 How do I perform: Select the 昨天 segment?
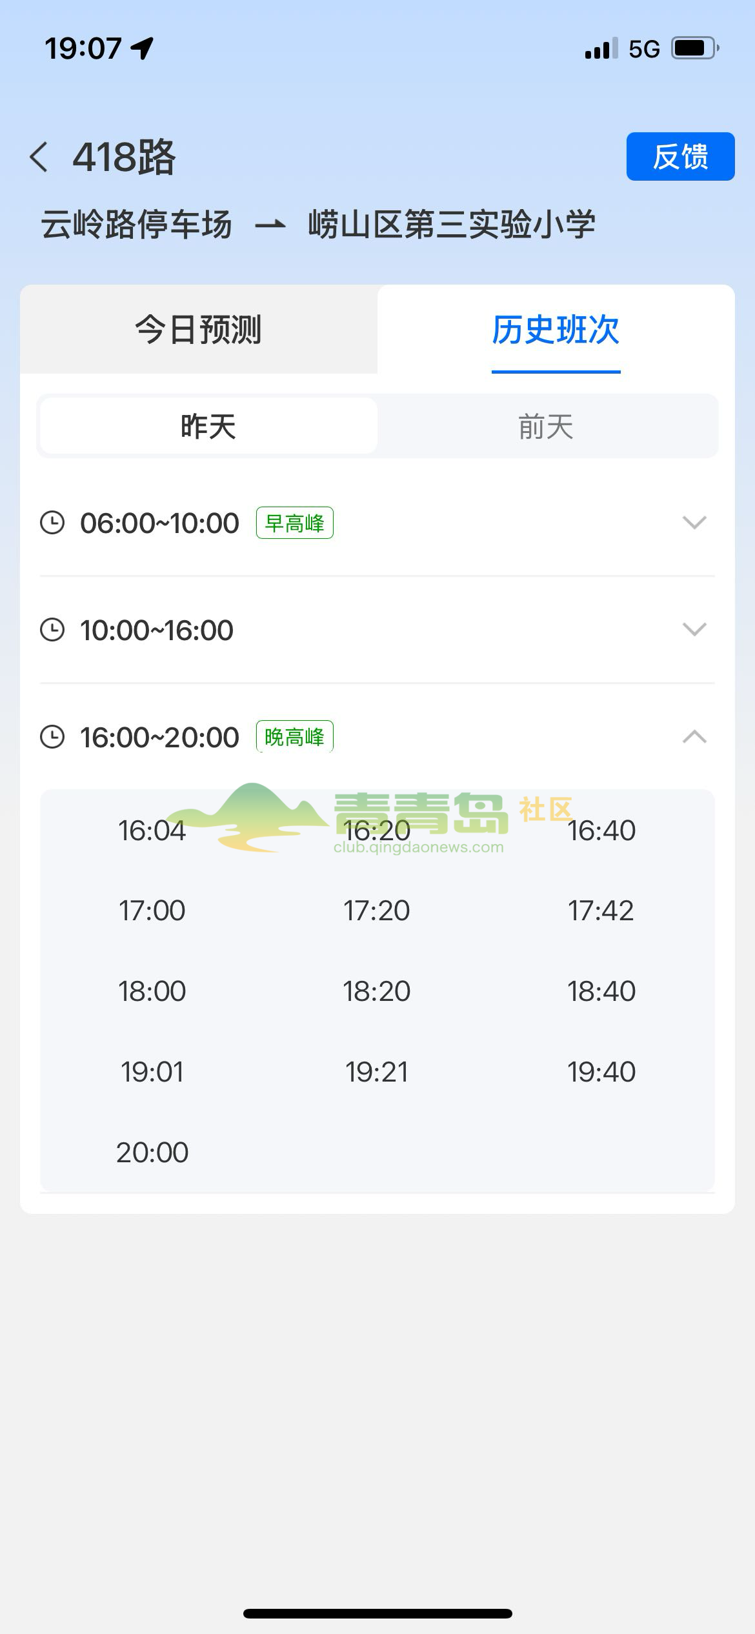208,426
